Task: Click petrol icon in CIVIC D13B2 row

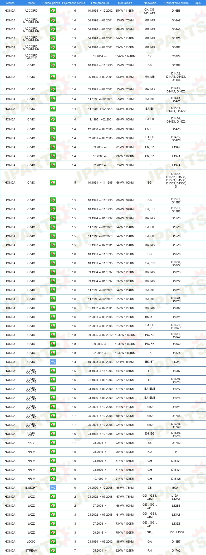Action: pos(53,65)
